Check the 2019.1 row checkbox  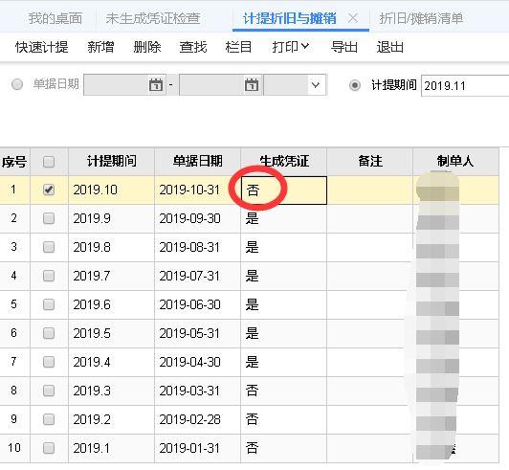pos(49,448)
